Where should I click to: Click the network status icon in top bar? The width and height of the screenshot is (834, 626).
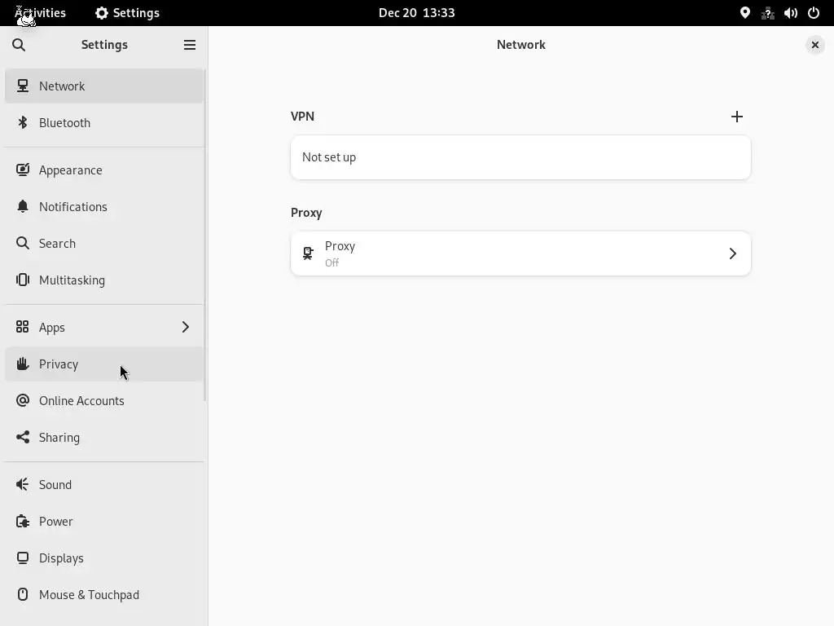pyautogui.click(x=767, y=13)
